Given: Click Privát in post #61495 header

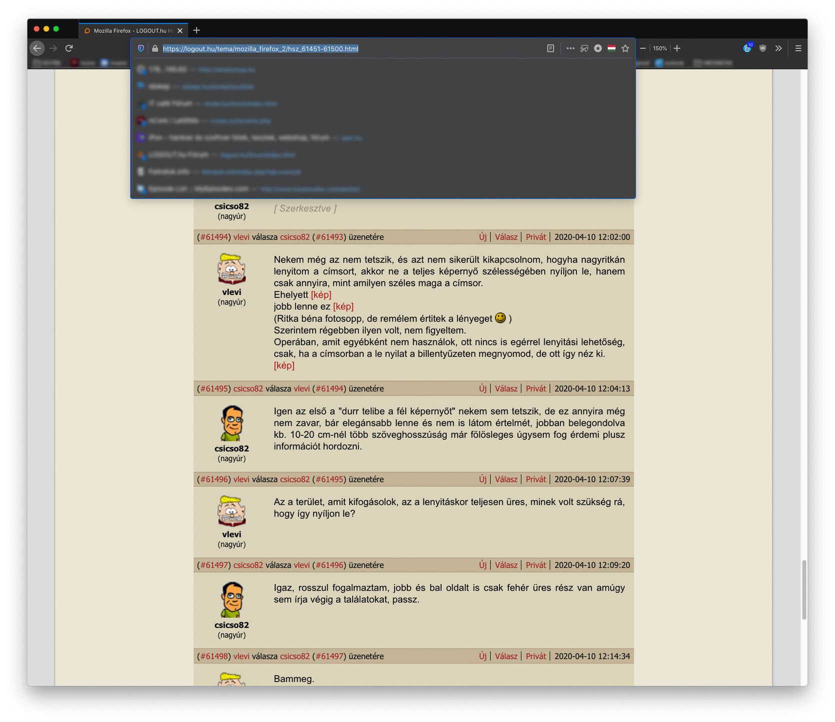Looking at the screenshot, I should [x=536, y=388].
